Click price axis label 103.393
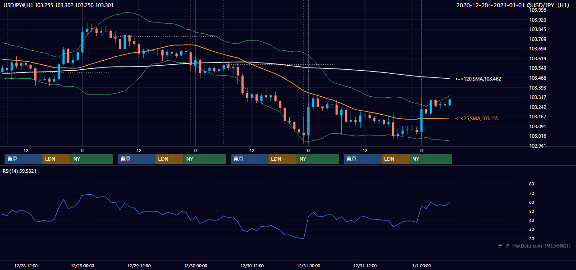 coord(538,88)
